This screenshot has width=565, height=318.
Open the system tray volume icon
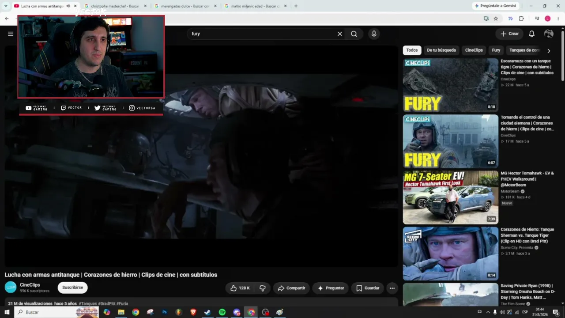tap(502, 312)
